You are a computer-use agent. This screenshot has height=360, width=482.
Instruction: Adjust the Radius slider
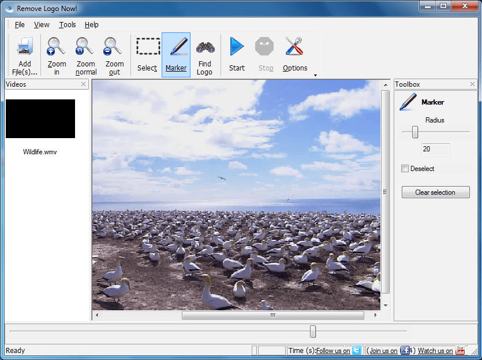pos(413,132)
